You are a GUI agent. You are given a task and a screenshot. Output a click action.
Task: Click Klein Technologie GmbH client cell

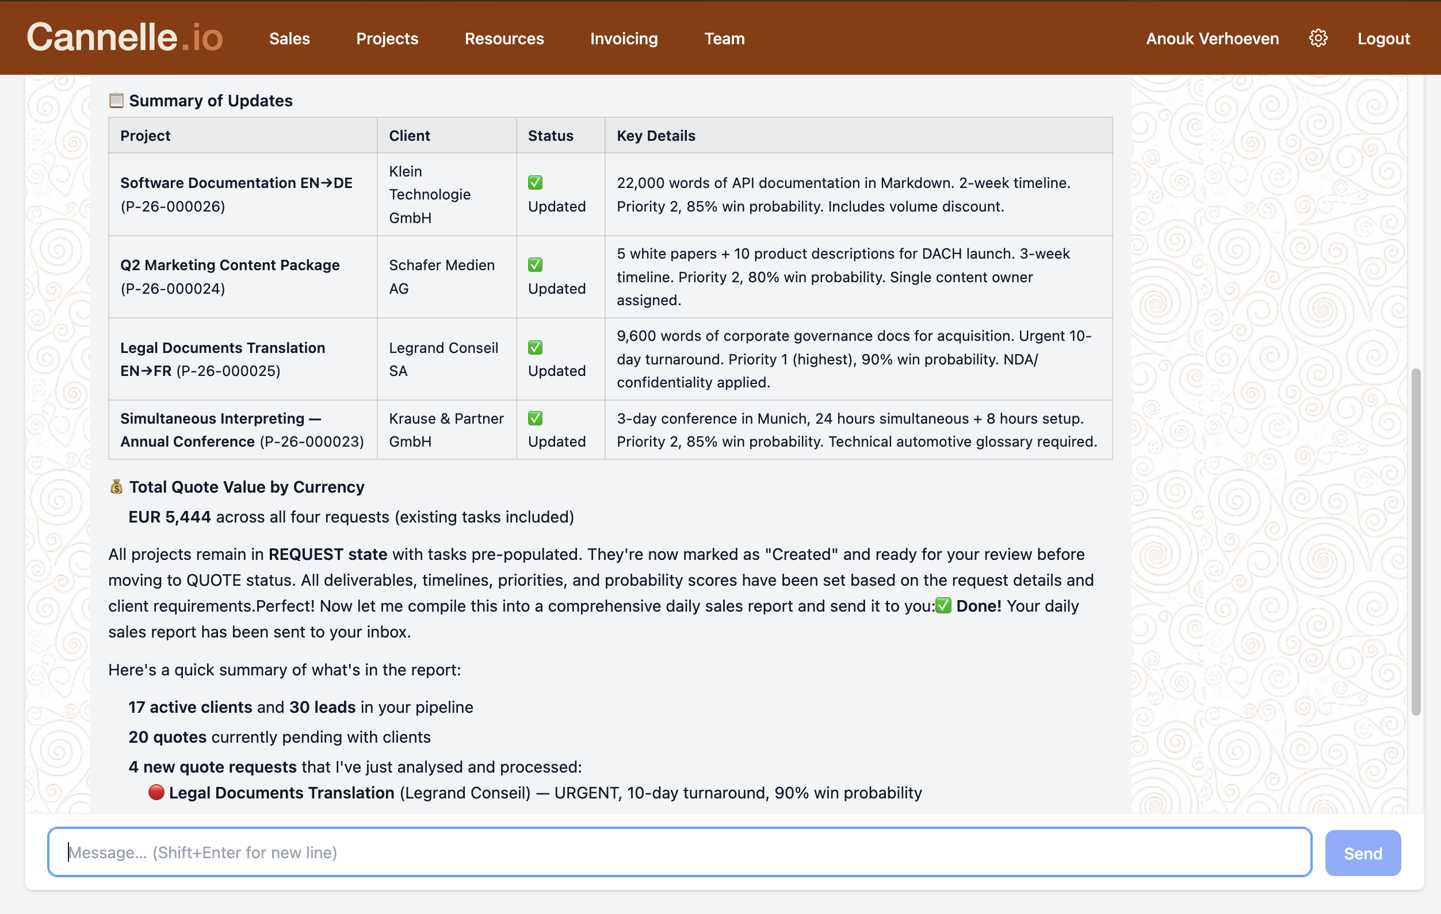pyautogui.click(x=447, y=194)
